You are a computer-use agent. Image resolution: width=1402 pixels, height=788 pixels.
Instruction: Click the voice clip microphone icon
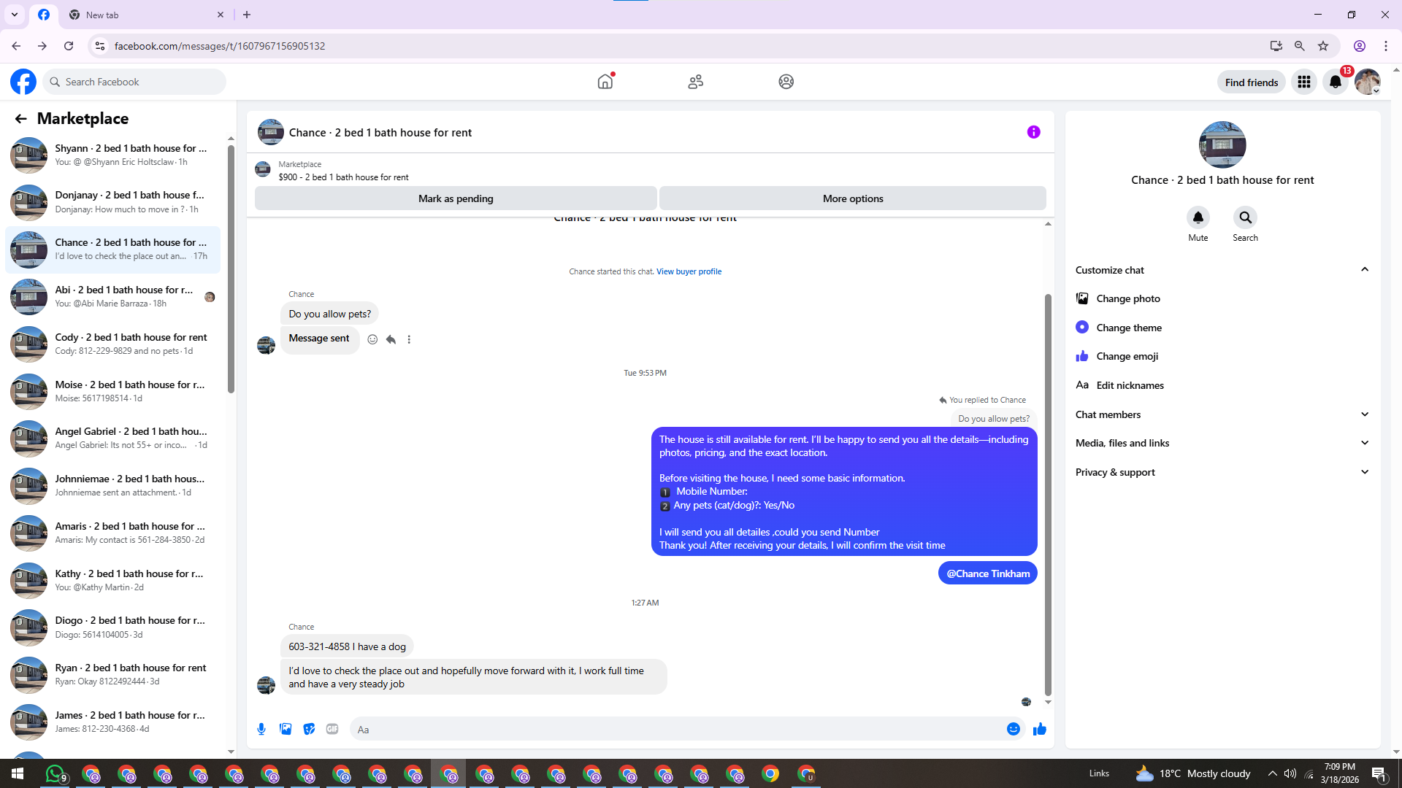pyautogui.click(x=261, y=729)
